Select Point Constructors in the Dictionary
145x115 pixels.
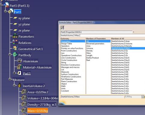(x=69, y=51)
